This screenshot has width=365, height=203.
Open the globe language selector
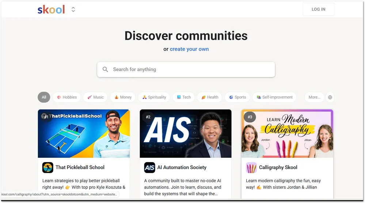pos(330,97)
